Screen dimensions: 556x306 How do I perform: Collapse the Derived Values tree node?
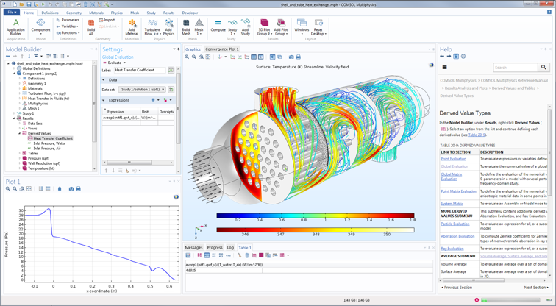[20, 133]
